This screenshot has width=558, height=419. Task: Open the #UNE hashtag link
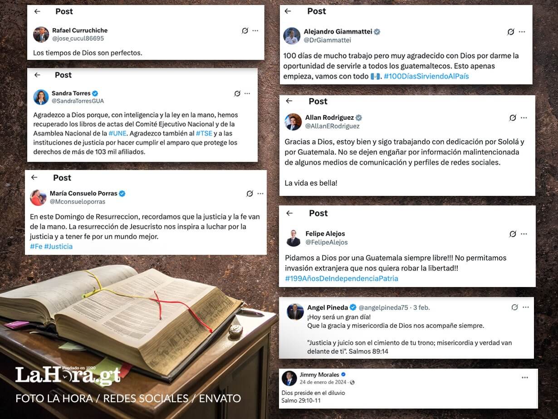(117, 134)
